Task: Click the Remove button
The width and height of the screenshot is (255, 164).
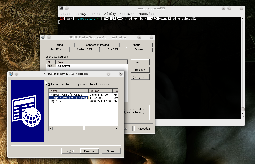Action: [x=140, y=70]
